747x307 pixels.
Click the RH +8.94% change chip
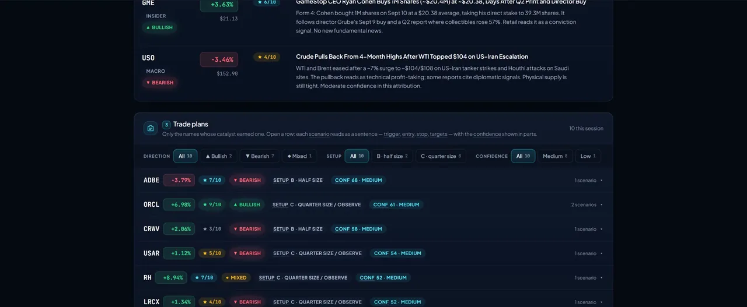point(171,278)
